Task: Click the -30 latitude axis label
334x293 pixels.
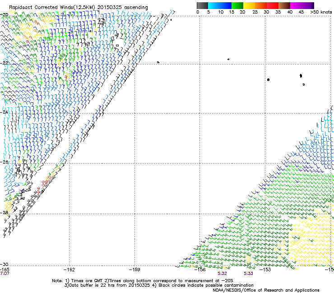Action: click(x=4, y=264)
